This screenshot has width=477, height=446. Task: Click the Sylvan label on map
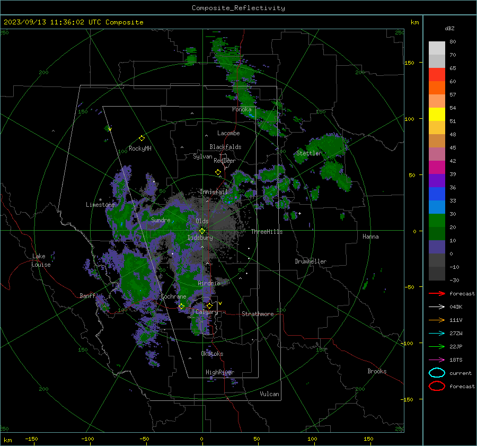click(x=202, y=156)
